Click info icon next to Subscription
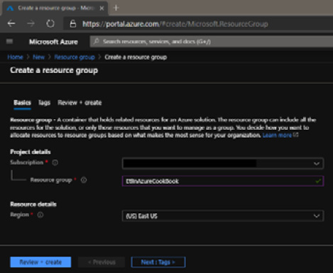 click(x=55, y=162)
